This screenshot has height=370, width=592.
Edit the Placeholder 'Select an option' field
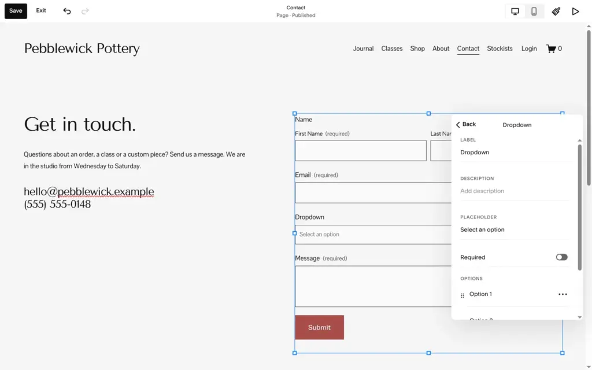(514, 230)
